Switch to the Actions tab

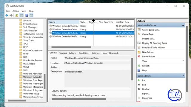point(73,53)
